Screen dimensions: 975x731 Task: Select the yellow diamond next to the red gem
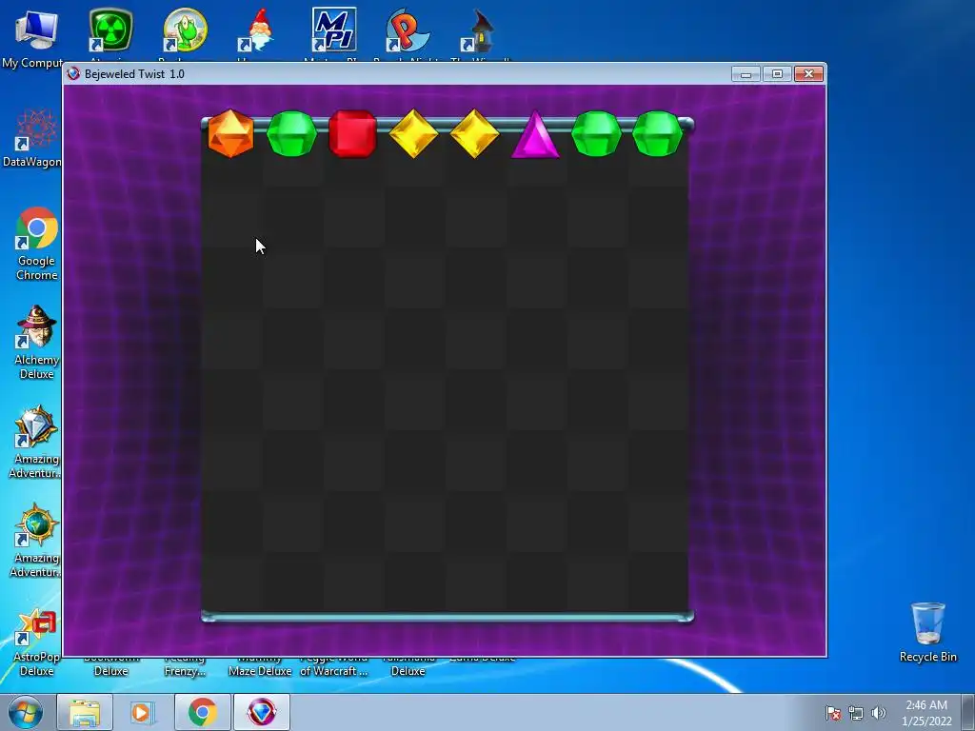(x=413, y=133)
